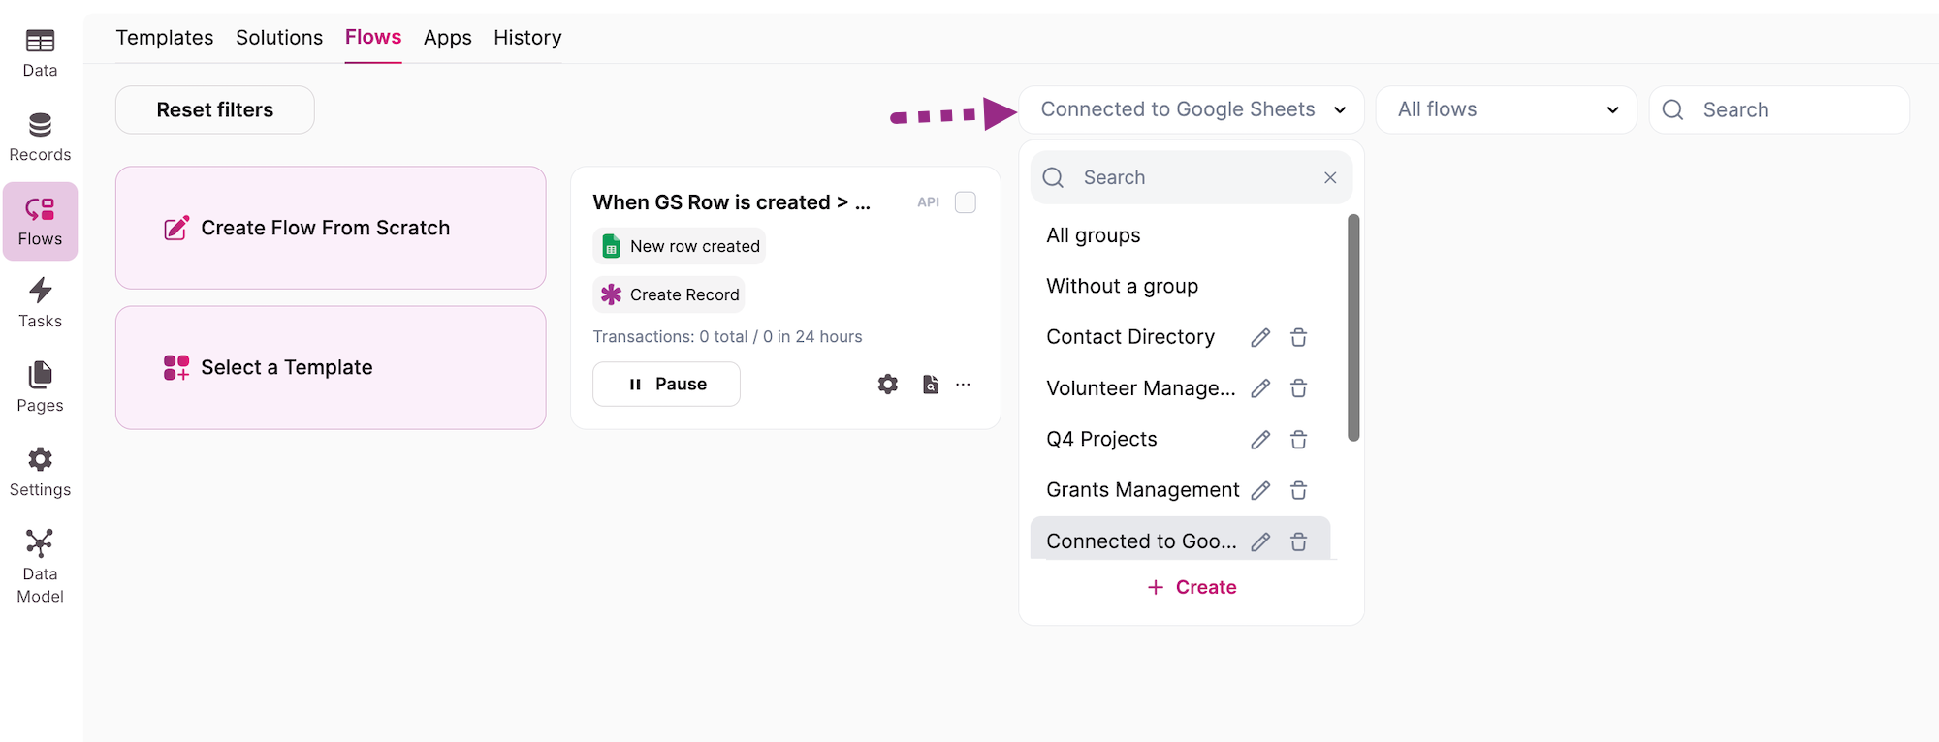The height and width of the screenshot is (742, 1939).
Task: Open more options ellipsis on flow card
Action: [x=963, y=385]
